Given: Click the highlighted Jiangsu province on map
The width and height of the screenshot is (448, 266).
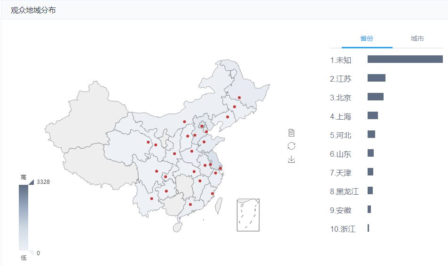Looking at the screenshot, I should tap(215, 160).
